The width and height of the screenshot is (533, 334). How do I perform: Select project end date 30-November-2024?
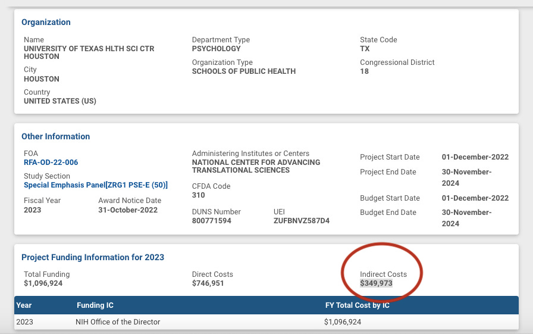pos(467,177)
